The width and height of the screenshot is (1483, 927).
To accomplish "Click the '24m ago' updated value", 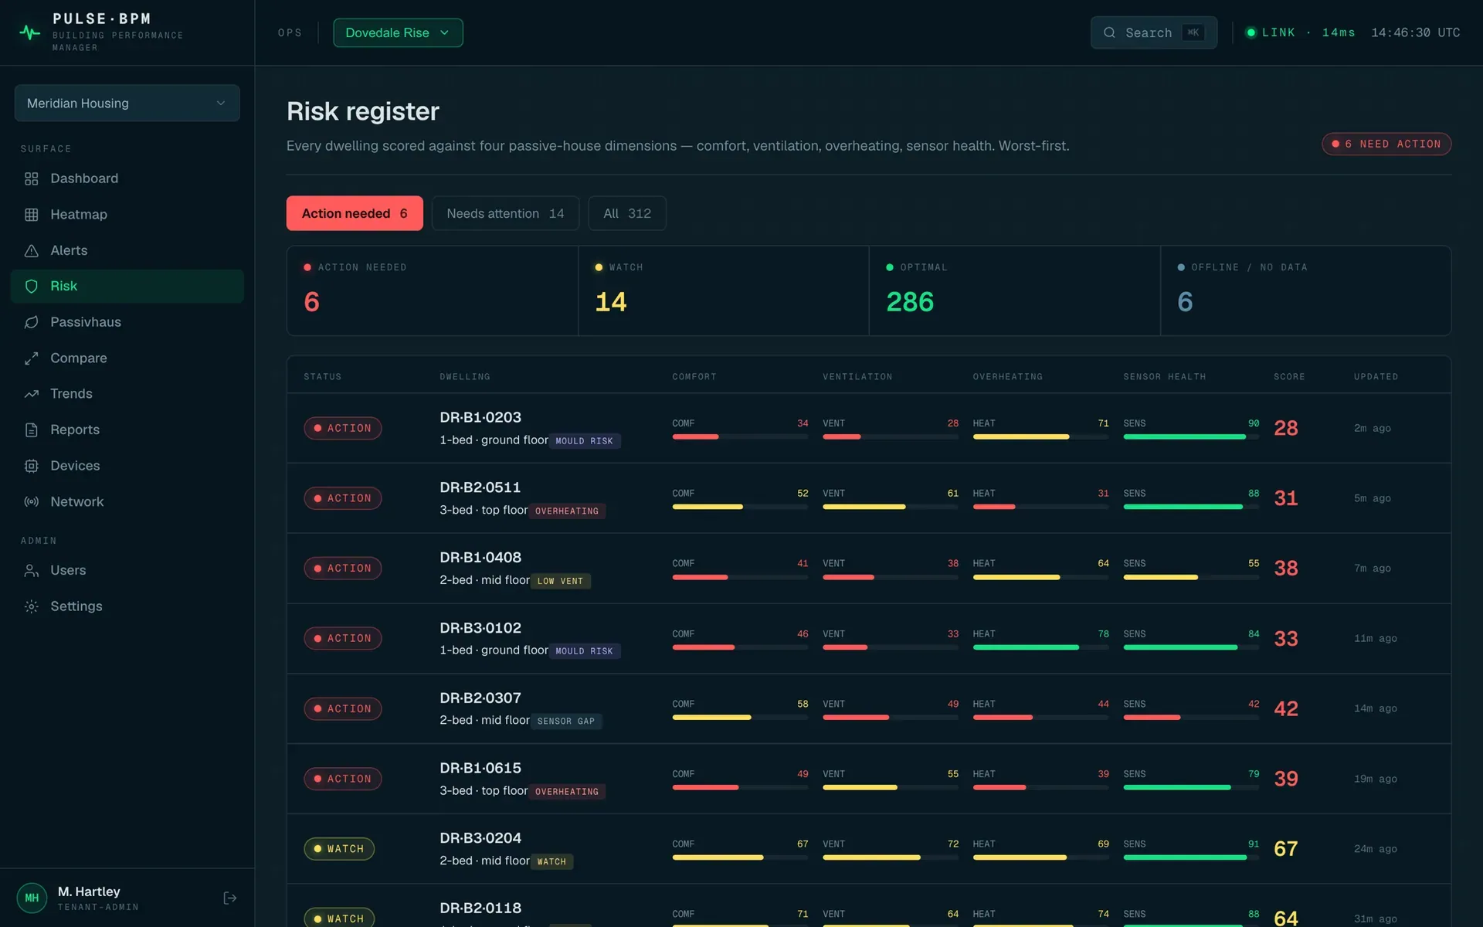I will 1376,849.
